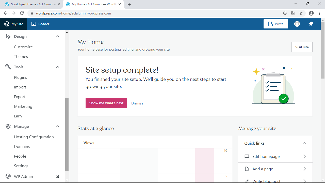
Task: Open the user profile avatar icon
Action: pos(297,24)
